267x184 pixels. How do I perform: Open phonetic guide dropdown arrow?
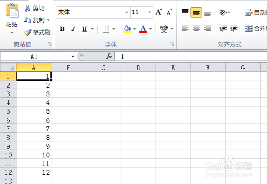pyautogui.click(x=172, y=29)
